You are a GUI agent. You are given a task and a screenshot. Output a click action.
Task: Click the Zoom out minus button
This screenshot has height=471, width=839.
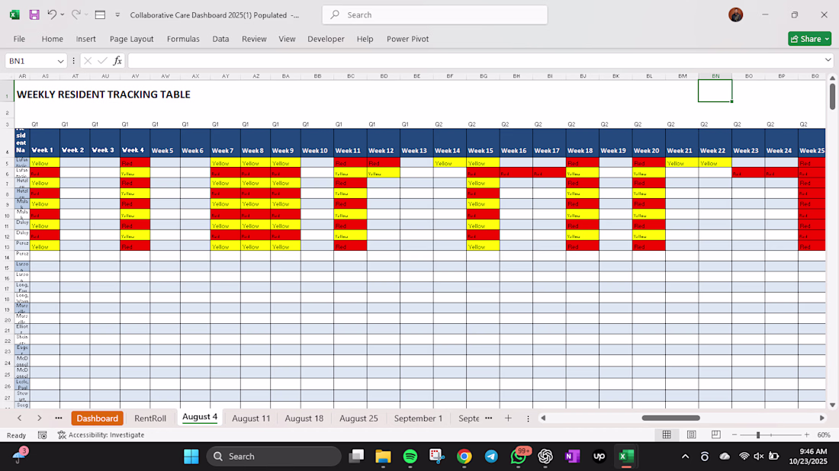click(x=734, y=435)
